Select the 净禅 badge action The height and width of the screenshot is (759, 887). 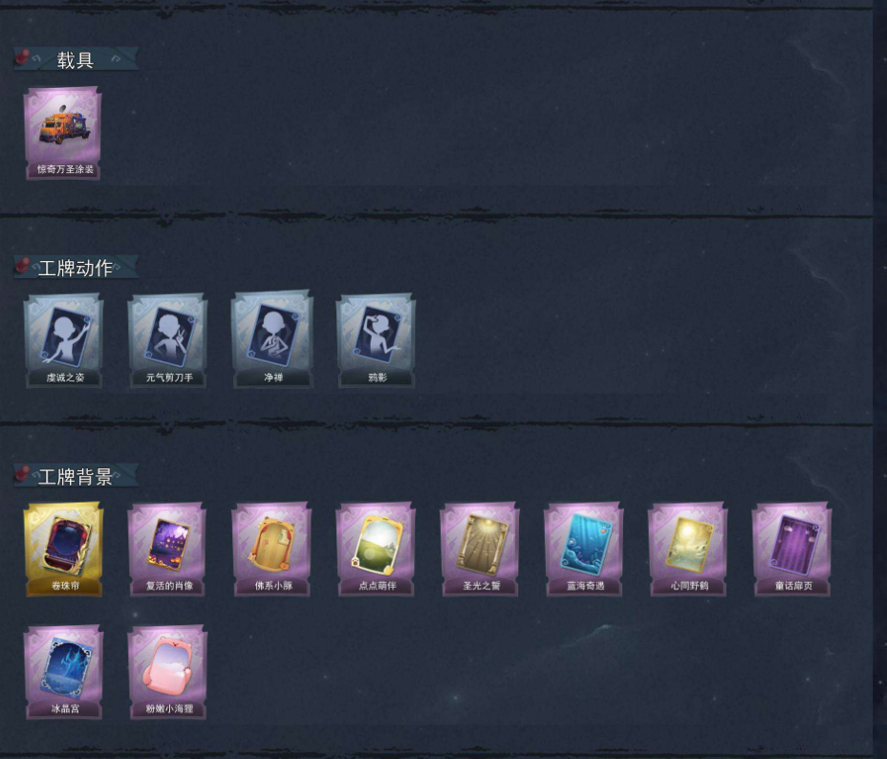point(272,339)
